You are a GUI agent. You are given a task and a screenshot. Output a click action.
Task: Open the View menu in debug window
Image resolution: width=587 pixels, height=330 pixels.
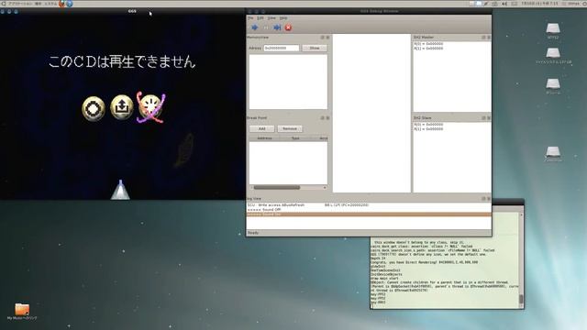(x=271, y=18)
